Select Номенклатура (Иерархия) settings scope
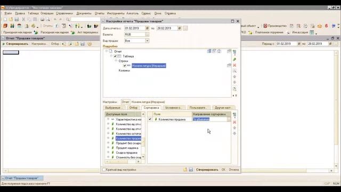Viewport: 341px width, 192px height. coord(148,102)
